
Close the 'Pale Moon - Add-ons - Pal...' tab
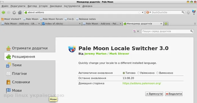(120, 24)
